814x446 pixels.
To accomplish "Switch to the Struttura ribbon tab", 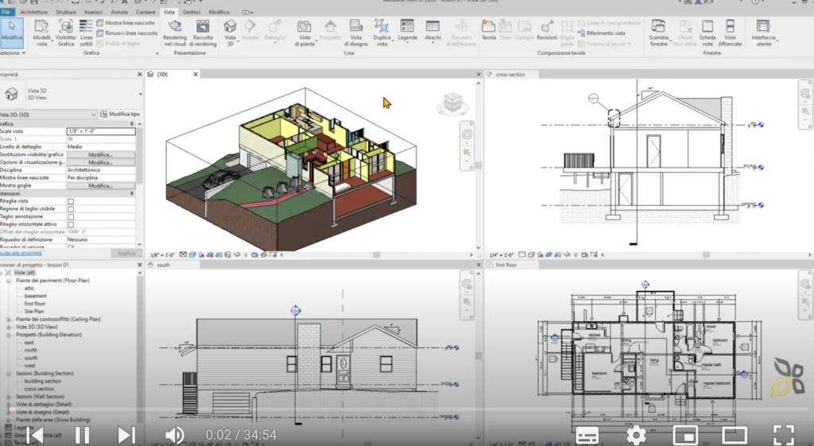I will pyautogui.click(x=65, y=11).
